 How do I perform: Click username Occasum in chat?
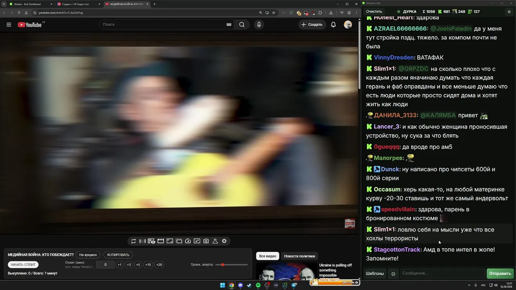click(387, 189)
